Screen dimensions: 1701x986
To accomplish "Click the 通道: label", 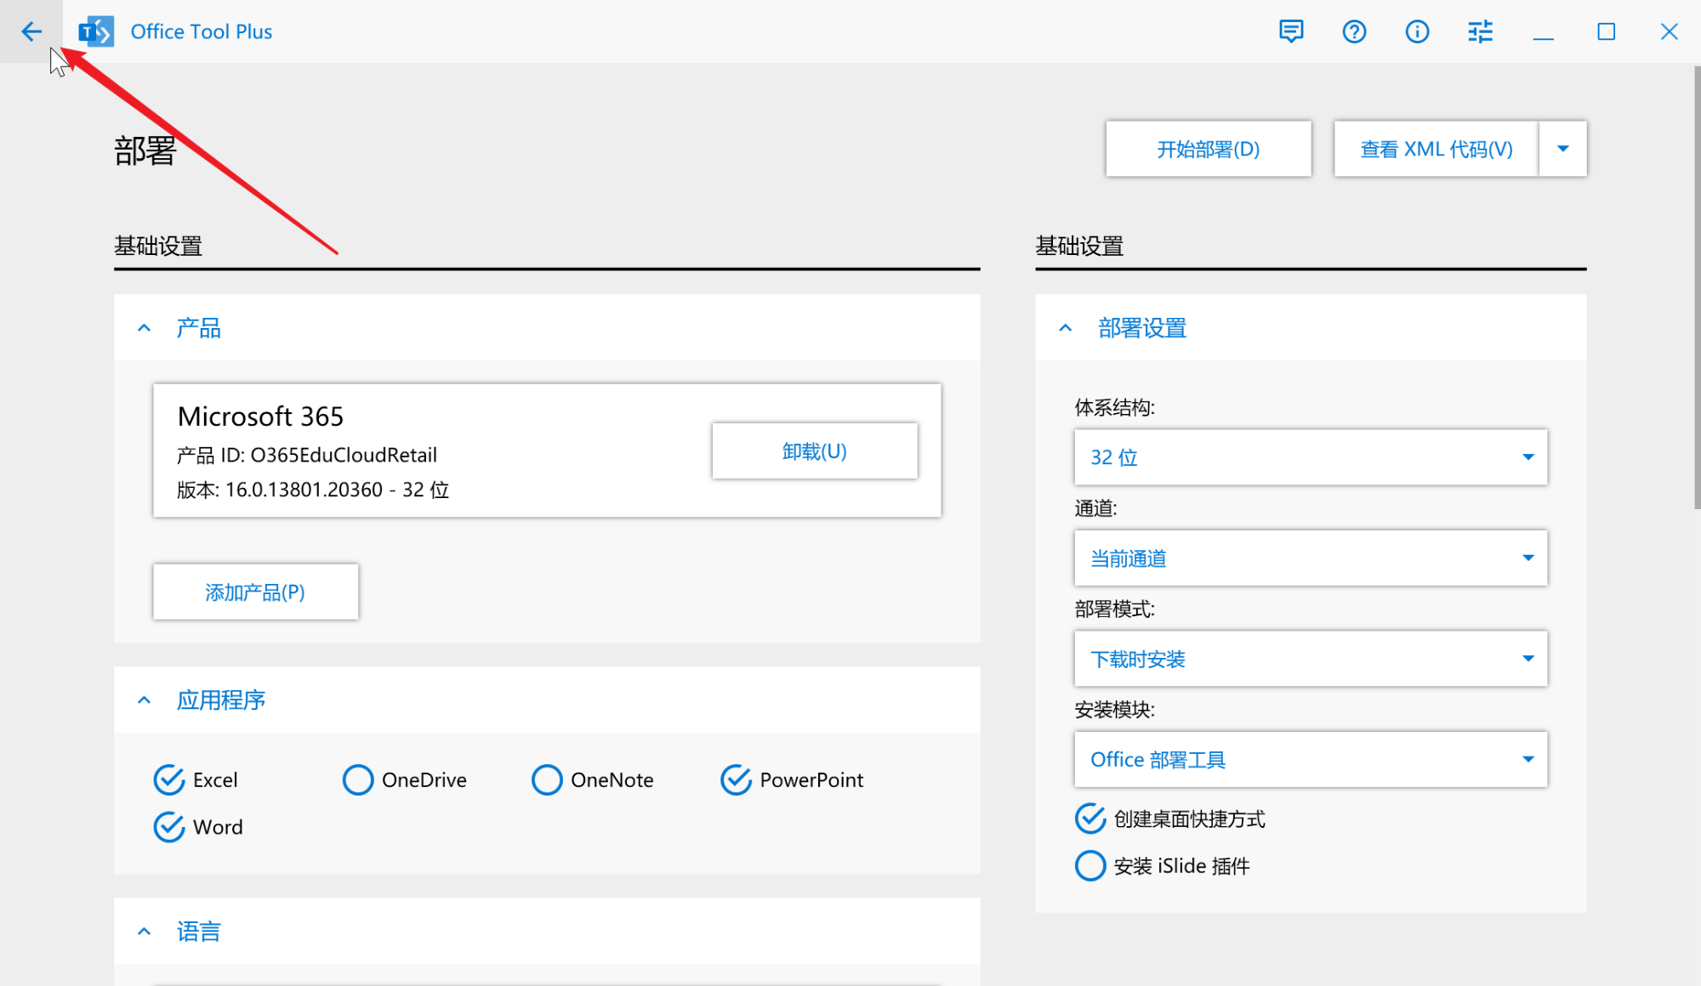I will pyautogui.click(x=1095, y=508).
